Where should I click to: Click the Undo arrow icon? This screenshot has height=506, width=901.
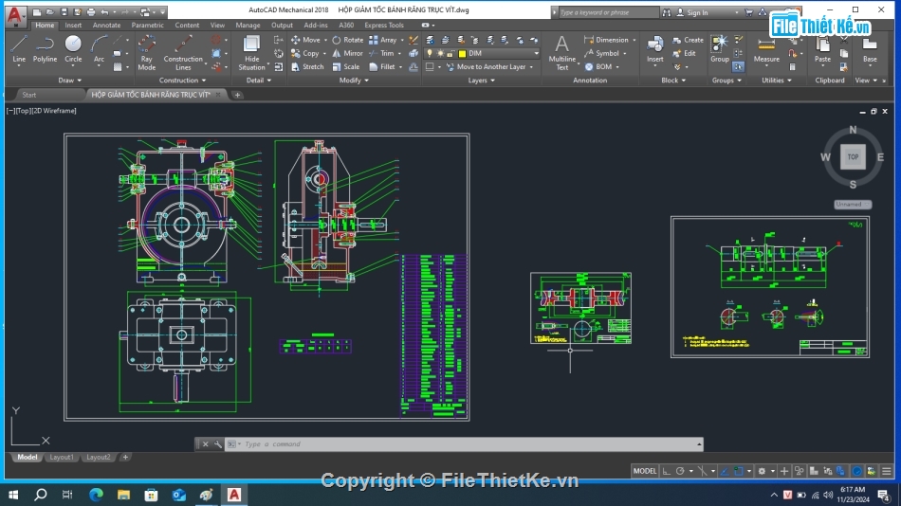click(x=104, y=12)
